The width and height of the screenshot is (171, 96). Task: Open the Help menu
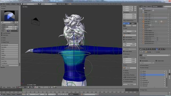tap(18, 4)
